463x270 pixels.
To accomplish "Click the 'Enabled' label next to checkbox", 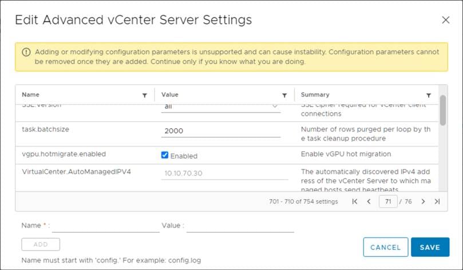I will (x=184, y=156).
